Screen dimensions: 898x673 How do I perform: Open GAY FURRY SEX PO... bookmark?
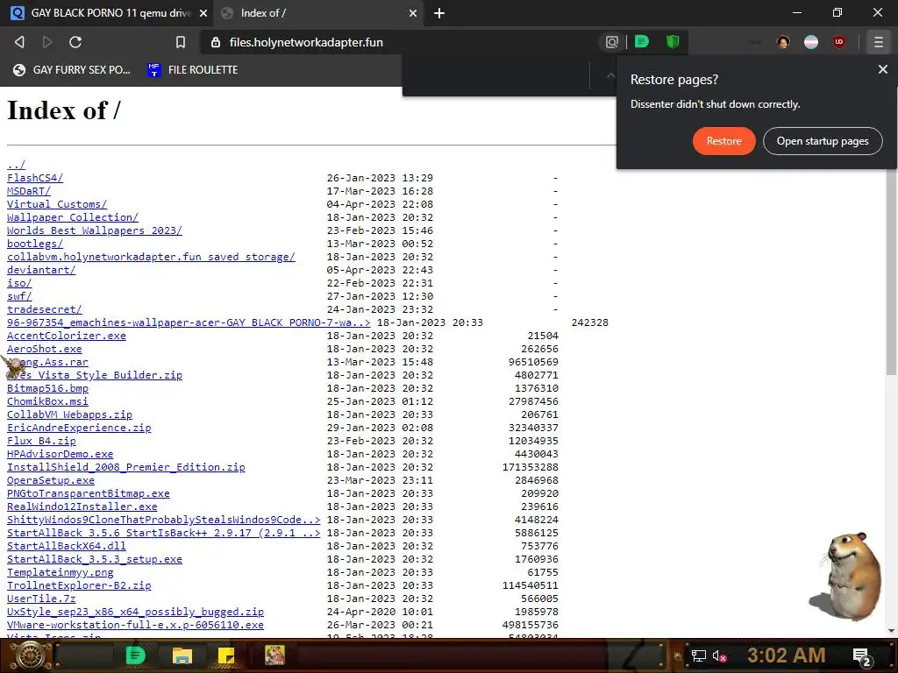click(73, 70)
